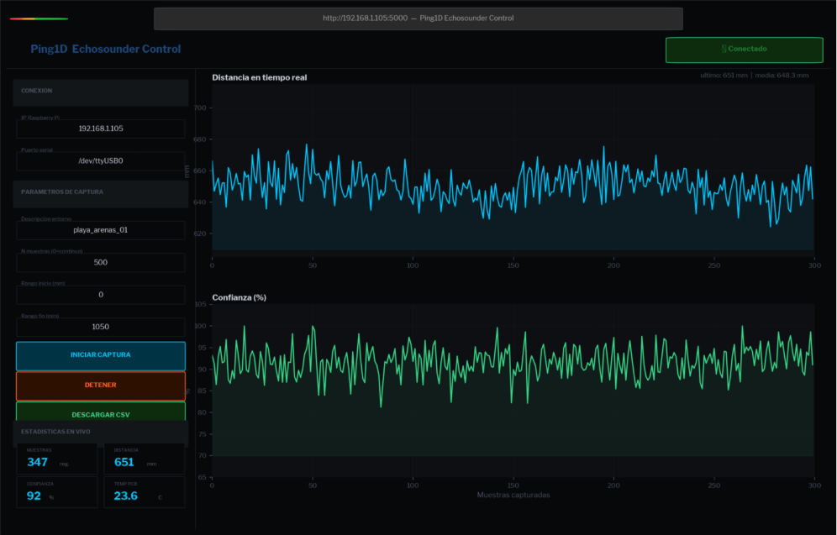Click the Ping1D Echosounder Control title
This screenshot has width=837, height=535.
(105, 50)
